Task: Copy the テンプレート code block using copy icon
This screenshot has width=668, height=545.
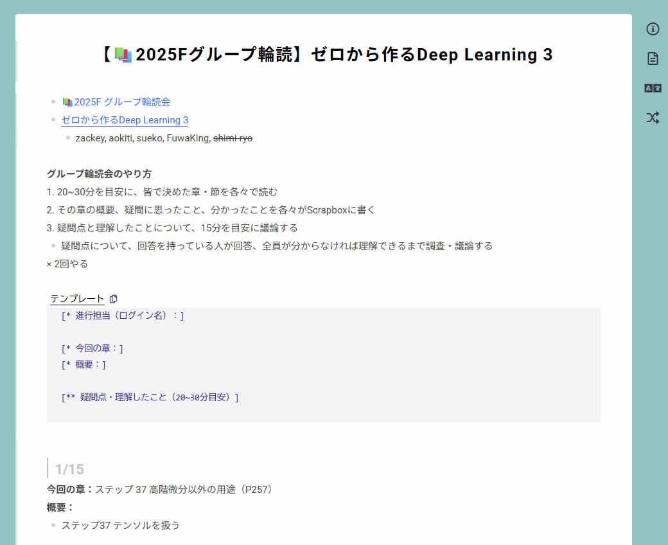Action: (114, 299)
